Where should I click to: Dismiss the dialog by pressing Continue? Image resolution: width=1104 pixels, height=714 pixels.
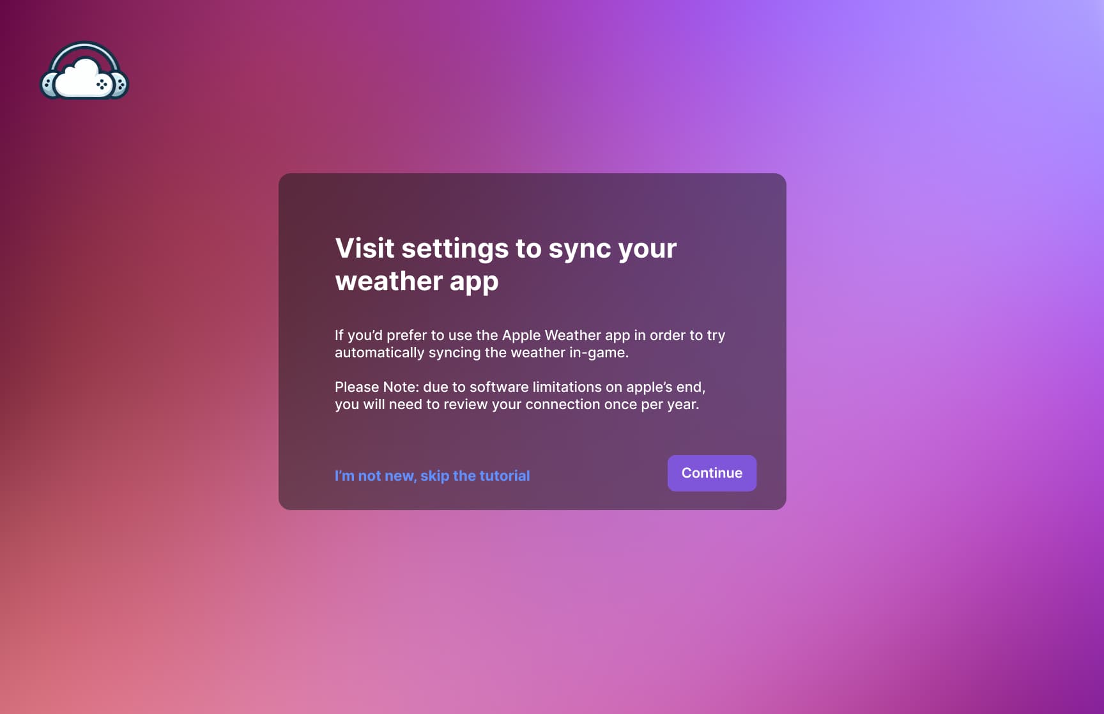pos(712,473)
